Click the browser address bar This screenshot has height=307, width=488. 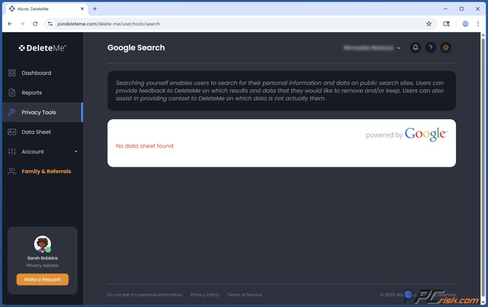coord(235,24)
